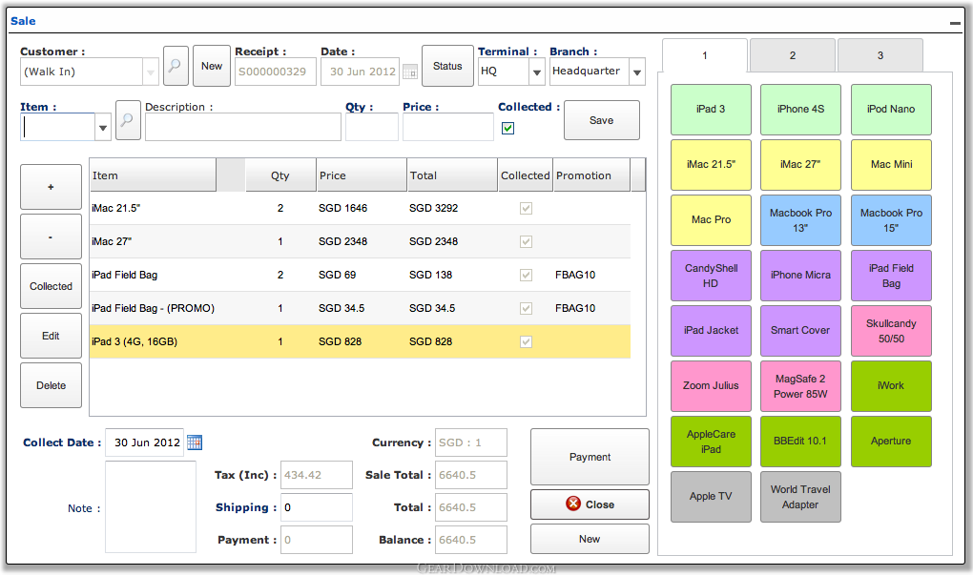Add iPad Field Bag product tile
The width and height of the screenshot is (973, 576).
point(891,276)
